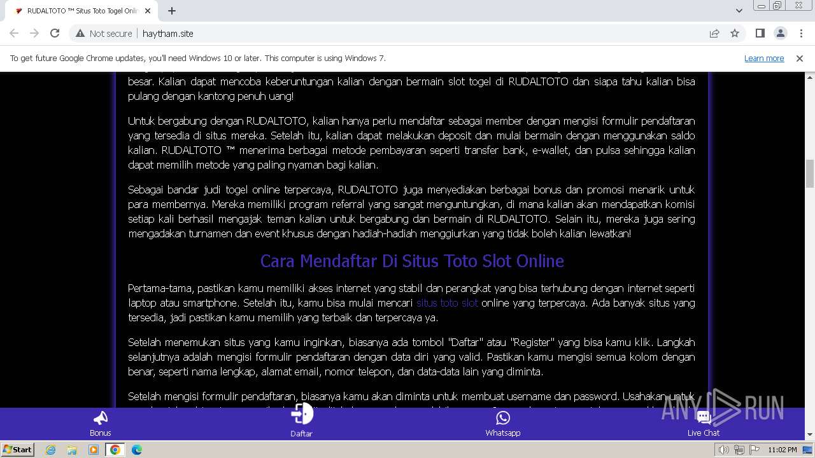Open the side panel icon
815x458 pixels.
(x=760, y=33)
